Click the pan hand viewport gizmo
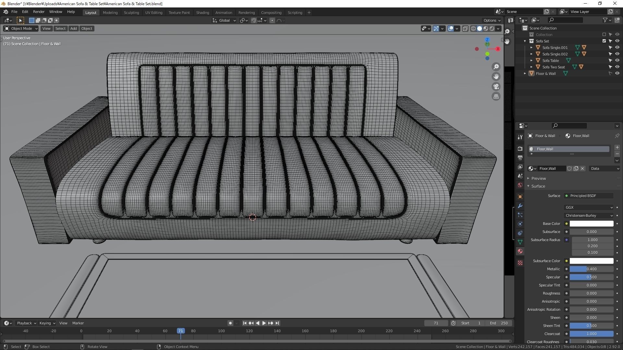This screenshot has width=623, height=350. (496, 76)
